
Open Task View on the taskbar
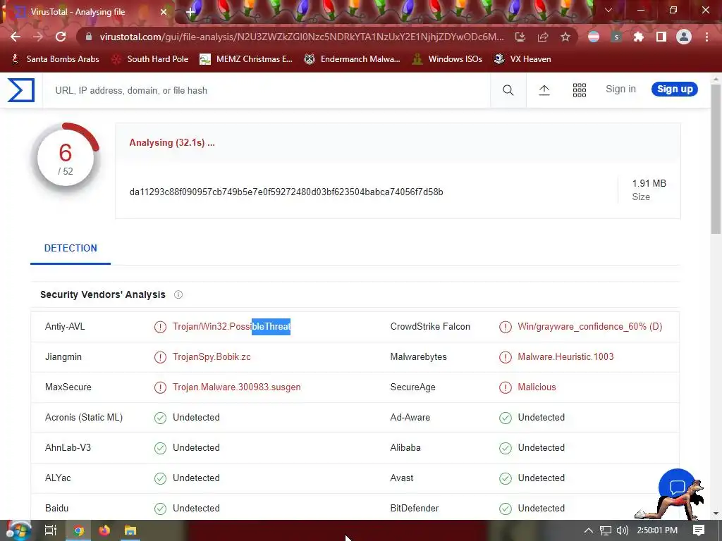(x=50, y=530)
